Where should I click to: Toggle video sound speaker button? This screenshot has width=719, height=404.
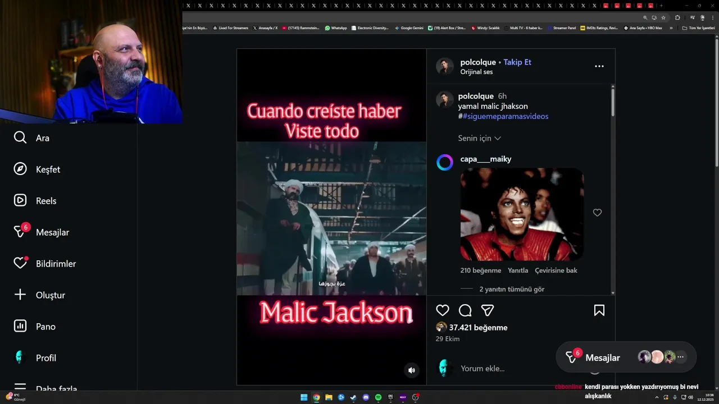pyautogui.click(x=412, y=370)
